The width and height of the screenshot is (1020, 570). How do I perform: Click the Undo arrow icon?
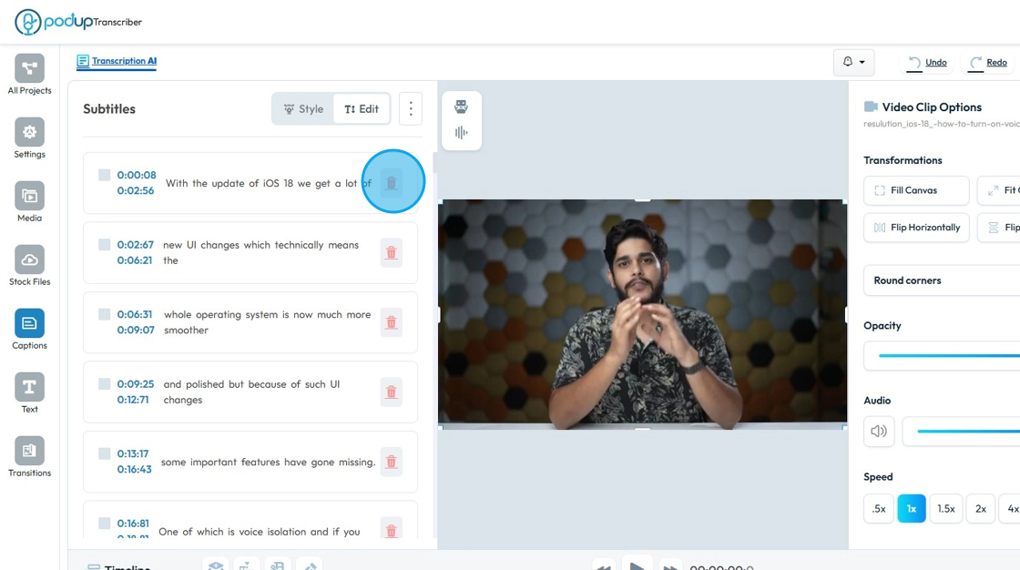pyautogui.click(x=914, y=63)
